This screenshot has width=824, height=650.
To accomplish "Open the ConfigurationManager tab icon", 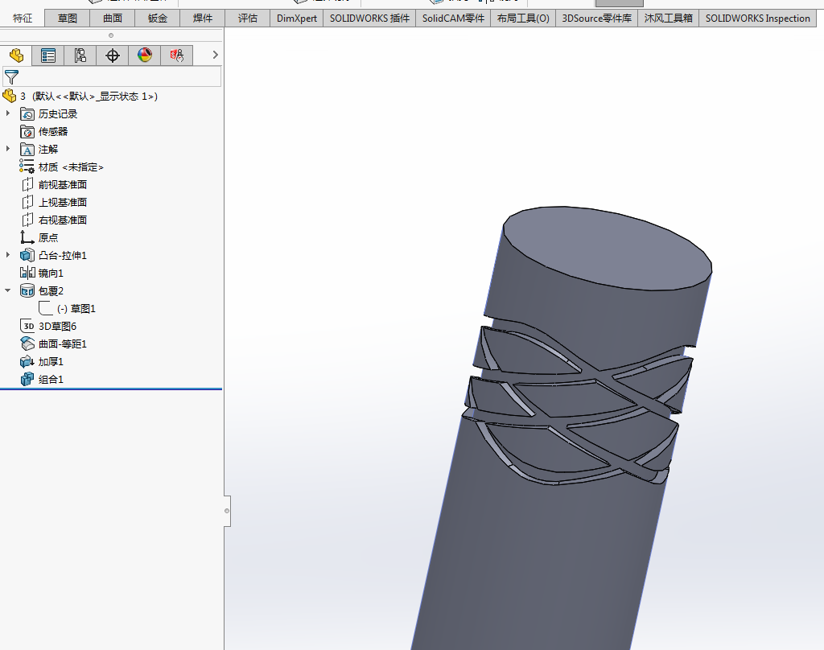I will (x=80, y=56).
